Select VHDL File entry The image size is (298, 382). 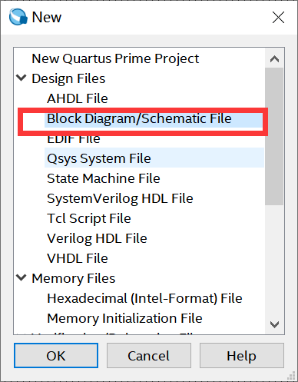[x=78, y=258]
